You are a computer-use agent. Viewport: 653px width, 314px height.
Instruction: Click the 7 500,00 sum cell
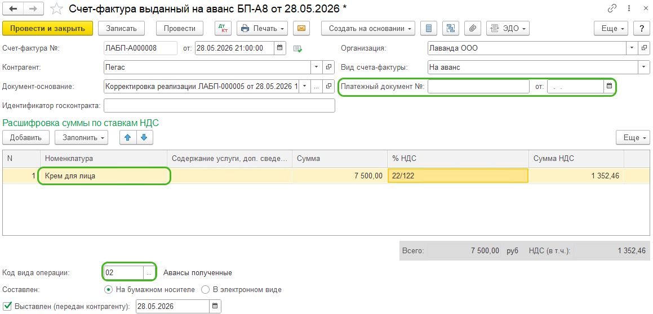click(340, 176)
